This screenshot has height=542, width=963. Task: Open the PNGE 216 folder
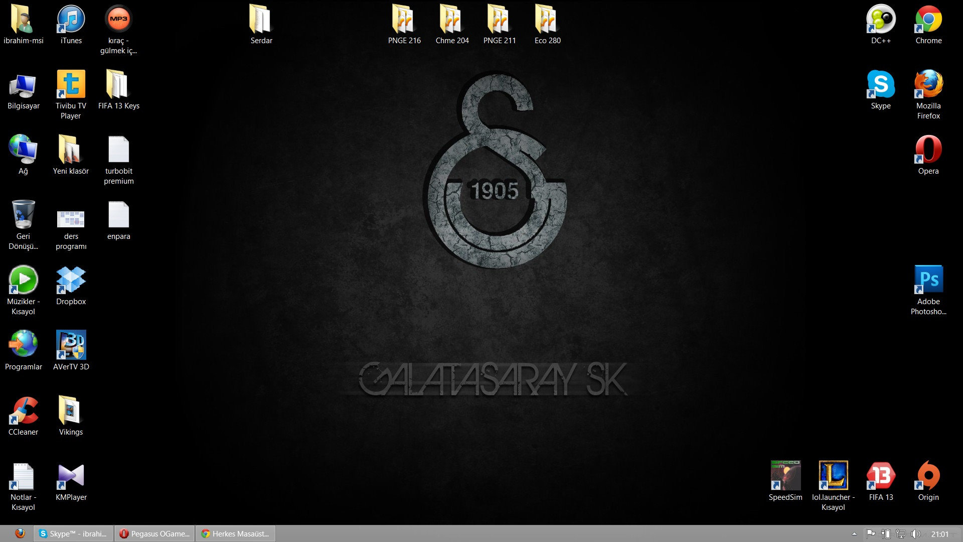[404, 24]
